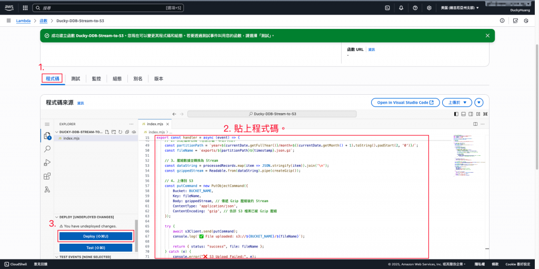539x269 pixels.
Task: Dismiss the green success banner
Action: click(487, 35)
